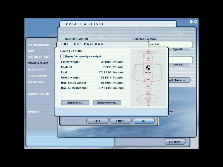Visit the Learning Center
Screen dimensions: 223x167
coord(38,94)
